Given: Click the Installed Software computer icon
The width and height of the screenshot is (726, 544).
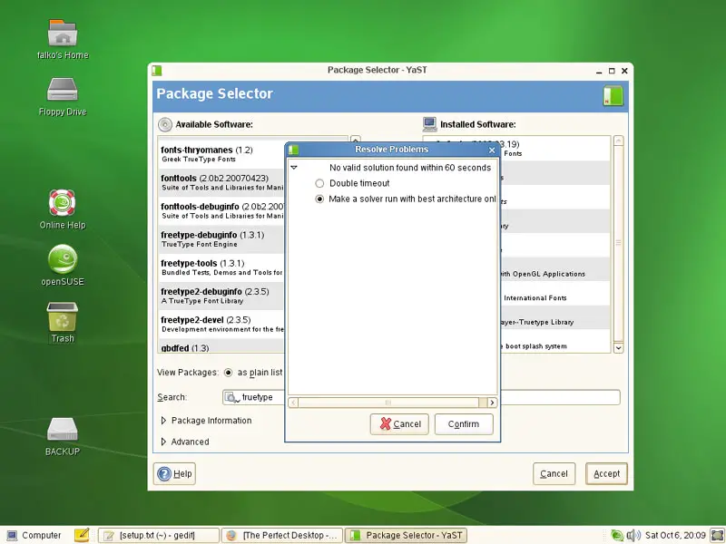Looking at the screenshot, I should (x=429, y=124).
